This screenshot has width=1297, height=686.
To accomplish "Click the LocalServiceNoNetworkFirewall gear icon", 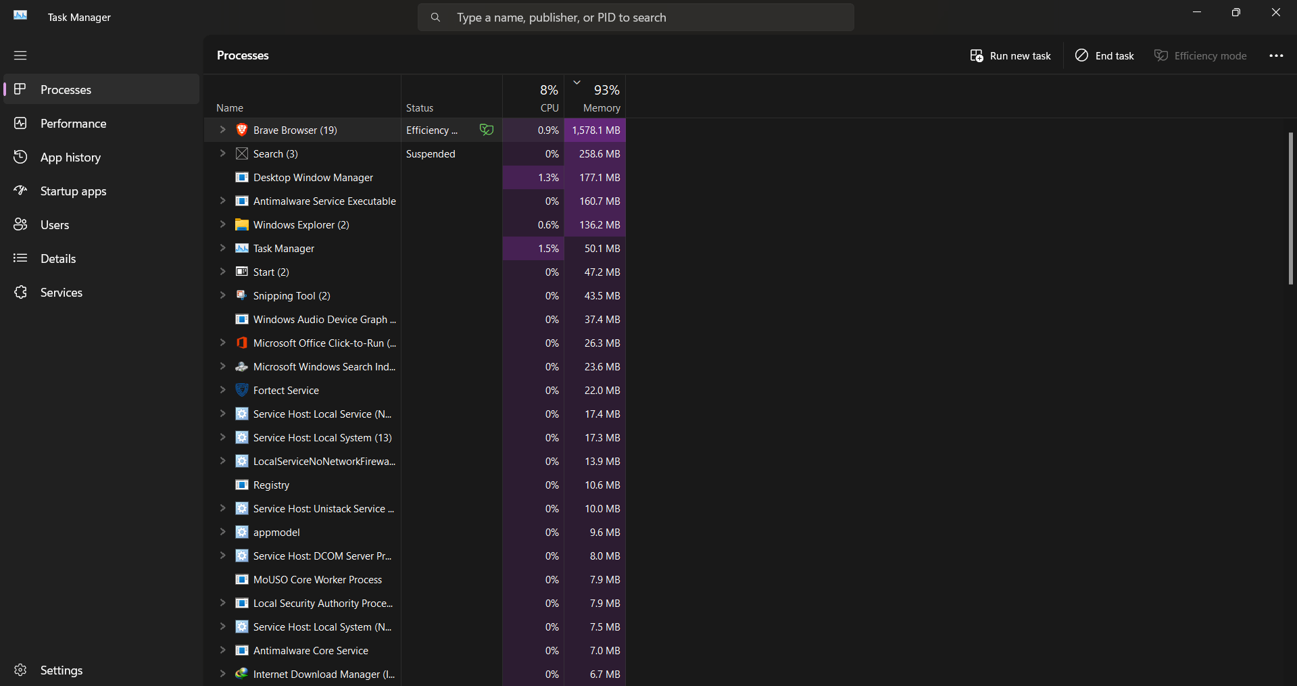I will 241,461.
